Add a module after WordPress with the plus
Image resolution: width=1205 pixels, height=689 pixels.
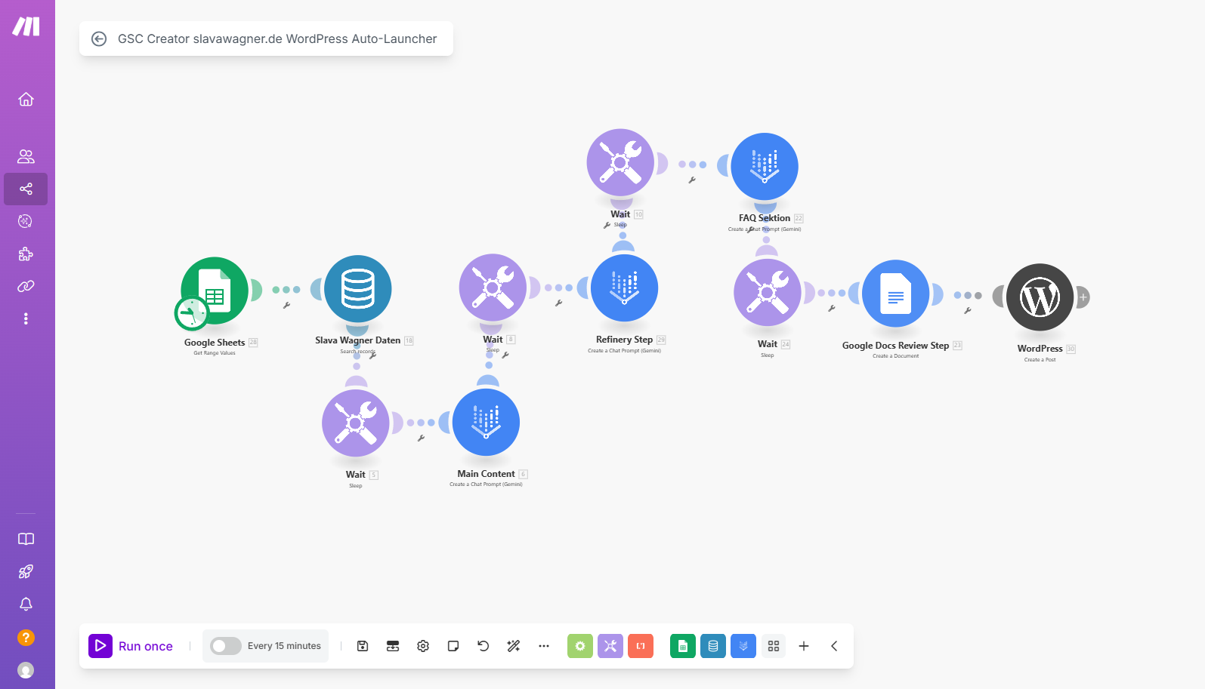pyautogui.click(x=1083, y=297)
